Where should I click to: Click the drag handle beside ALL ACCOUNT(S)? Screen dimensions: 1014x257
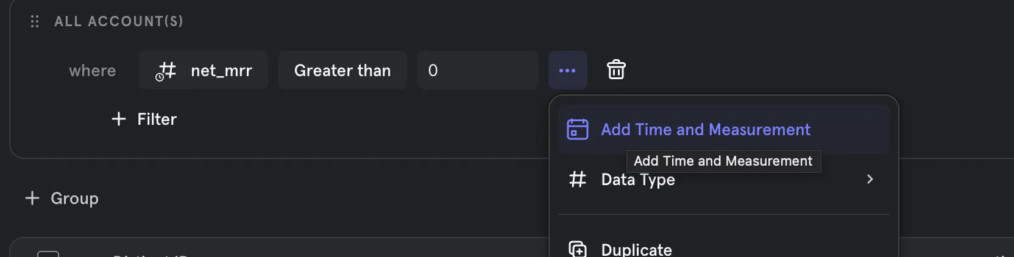(x=35, y=22)
